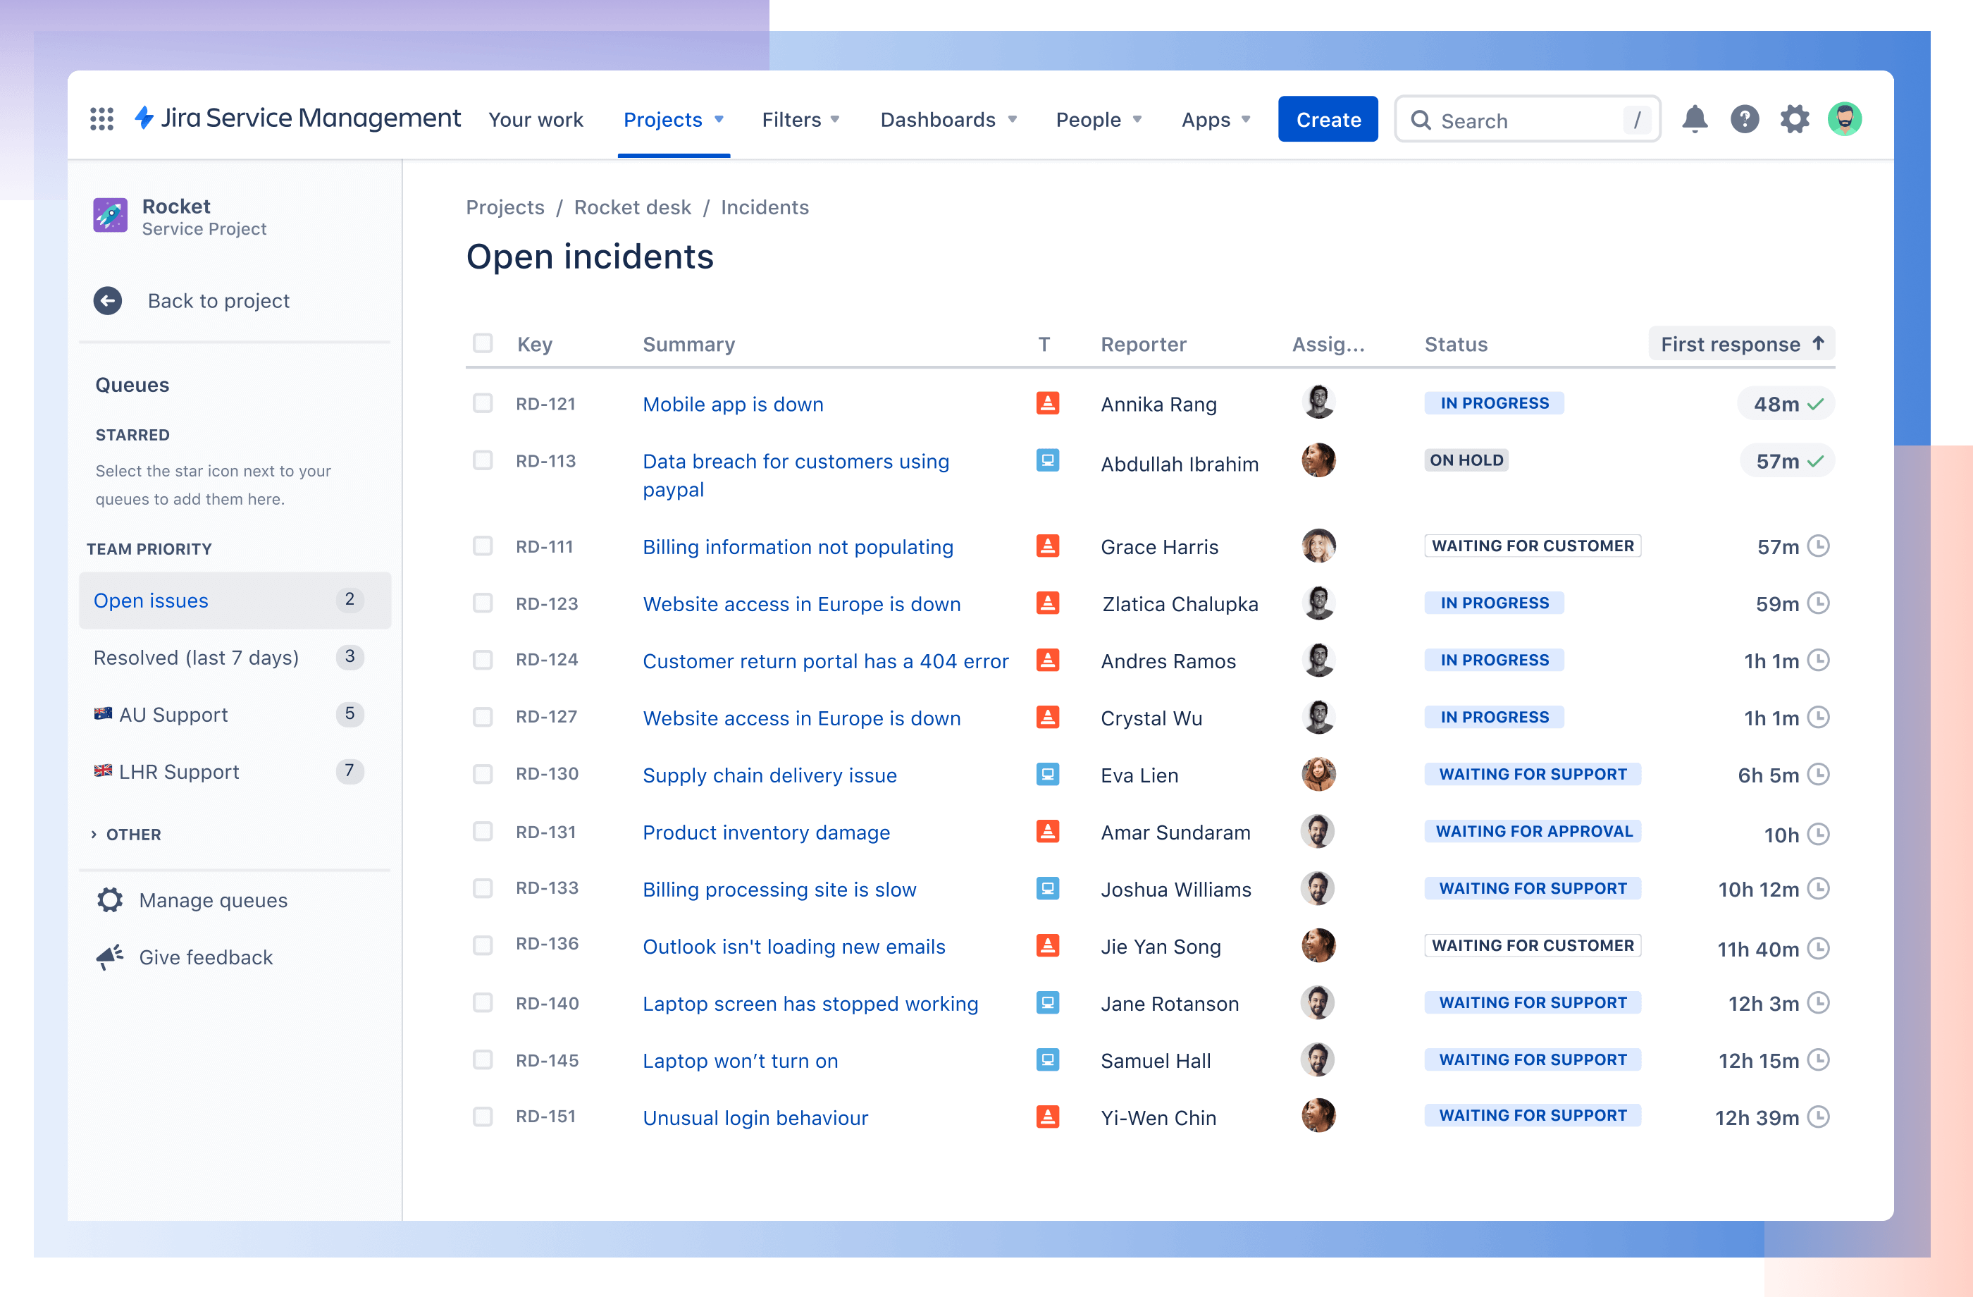Click the notifications bell icon
Viewport: 1973px width, 1297px height.
click(1694, 118)
